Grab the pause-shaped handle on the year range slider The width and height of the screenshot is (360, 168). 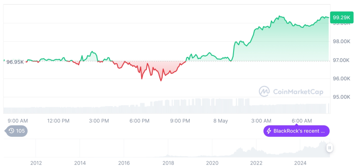[x=330, y=147]
